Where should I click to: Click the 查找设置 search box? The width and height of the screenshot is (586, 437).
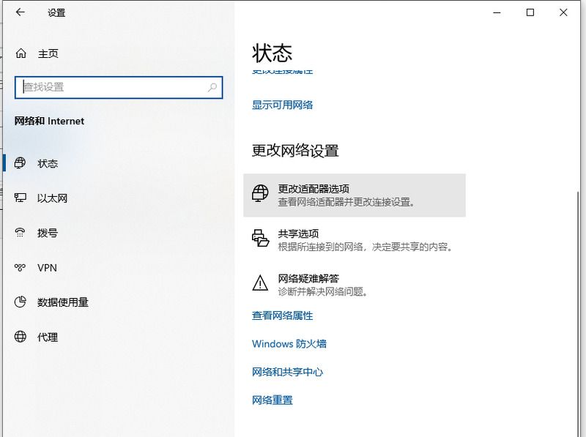(x=117, y=87)
